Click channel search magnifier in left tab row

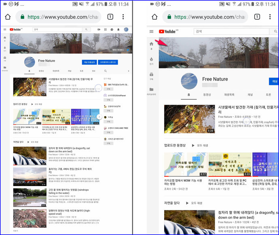click(x=106, y=71)
